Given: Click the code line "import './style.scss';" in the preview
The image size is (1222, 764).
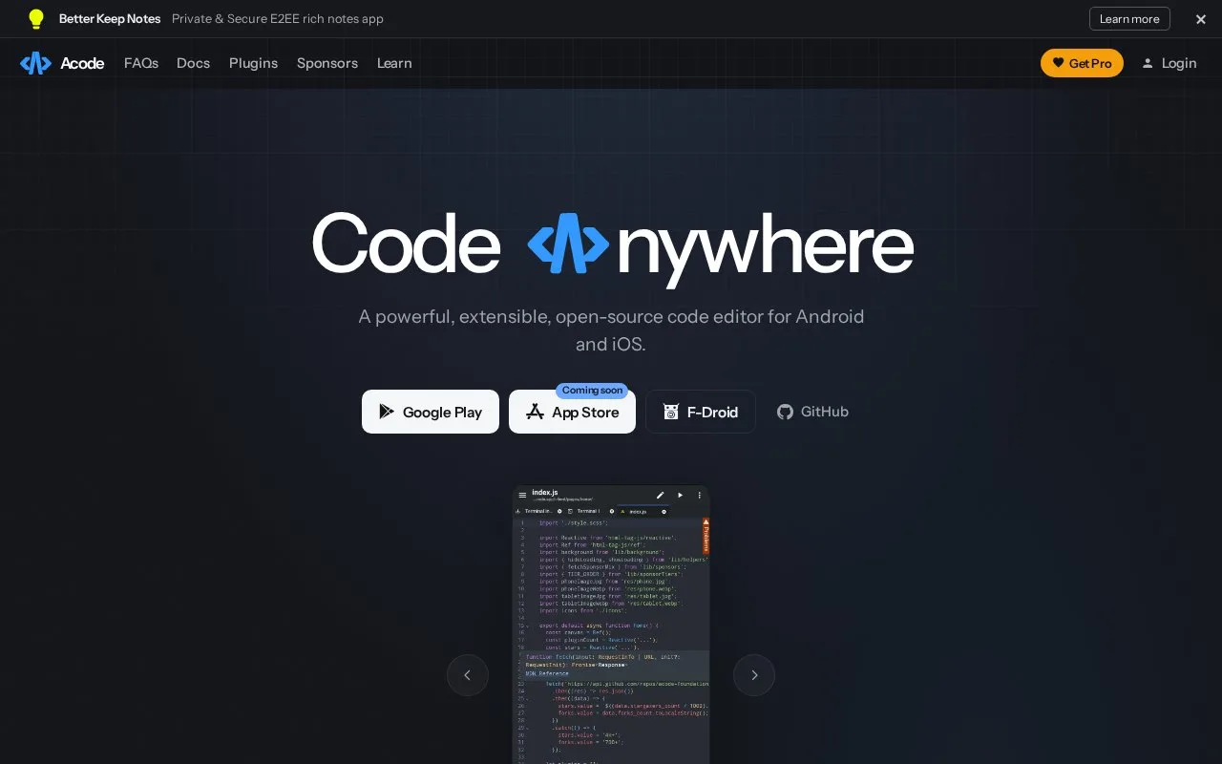Looking at the screenshot, I should tap(573, 523).
